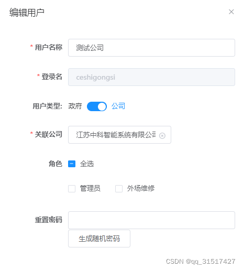Focus the 用户名称 field containing 测试公司

(151, 48)
